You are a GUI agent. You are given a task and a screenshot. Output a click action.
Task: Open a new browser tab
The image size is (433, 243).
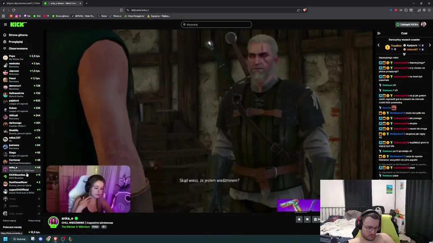point(87,3)
